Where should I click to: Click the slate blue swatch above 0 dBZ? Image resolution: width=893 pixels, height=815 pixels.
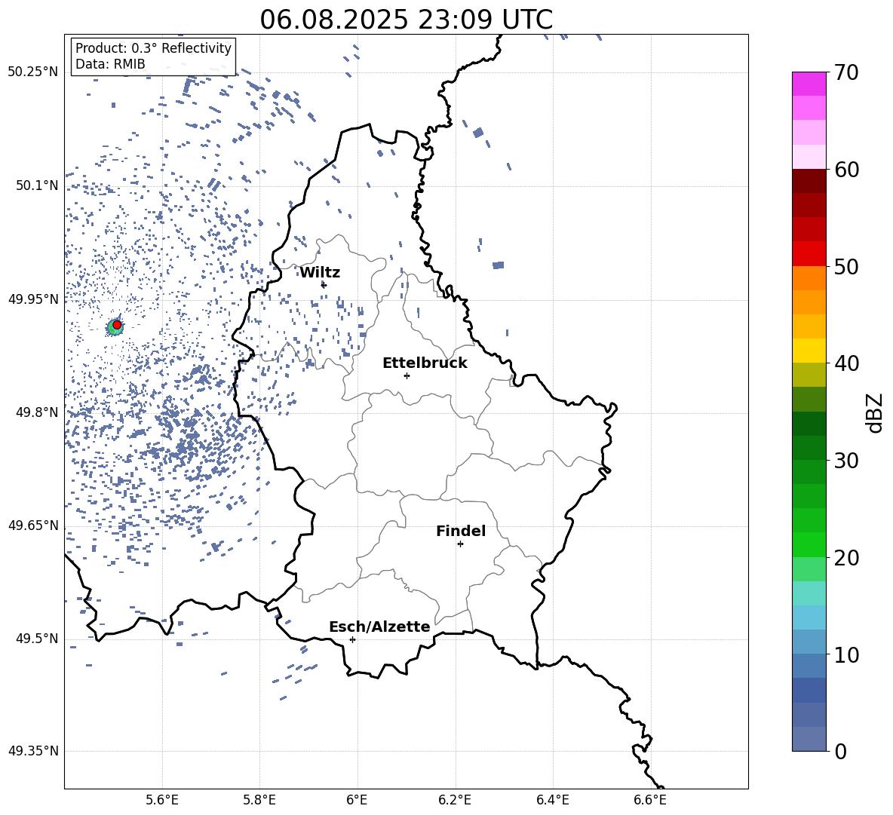click(x=809, y=739)
